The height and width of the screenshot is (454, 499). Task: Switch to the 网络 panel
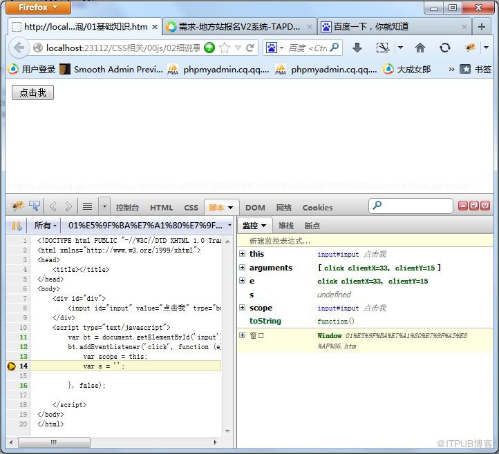(283, 208)
